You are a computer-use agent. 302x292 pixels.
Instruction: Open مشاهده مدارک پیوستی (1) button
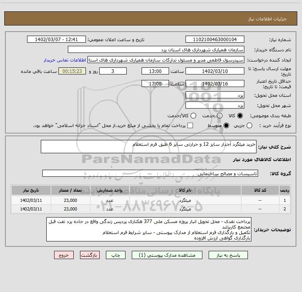[x=167, y=255]
